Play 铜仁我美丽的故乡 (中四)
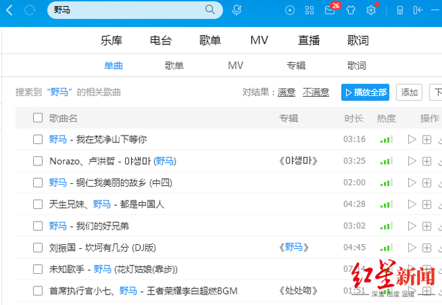Image resolution: width=442 pixels, height=305 pixels. coord(412,183)
